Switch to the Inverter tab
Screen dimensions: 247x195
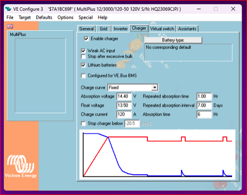coord(120,29)
